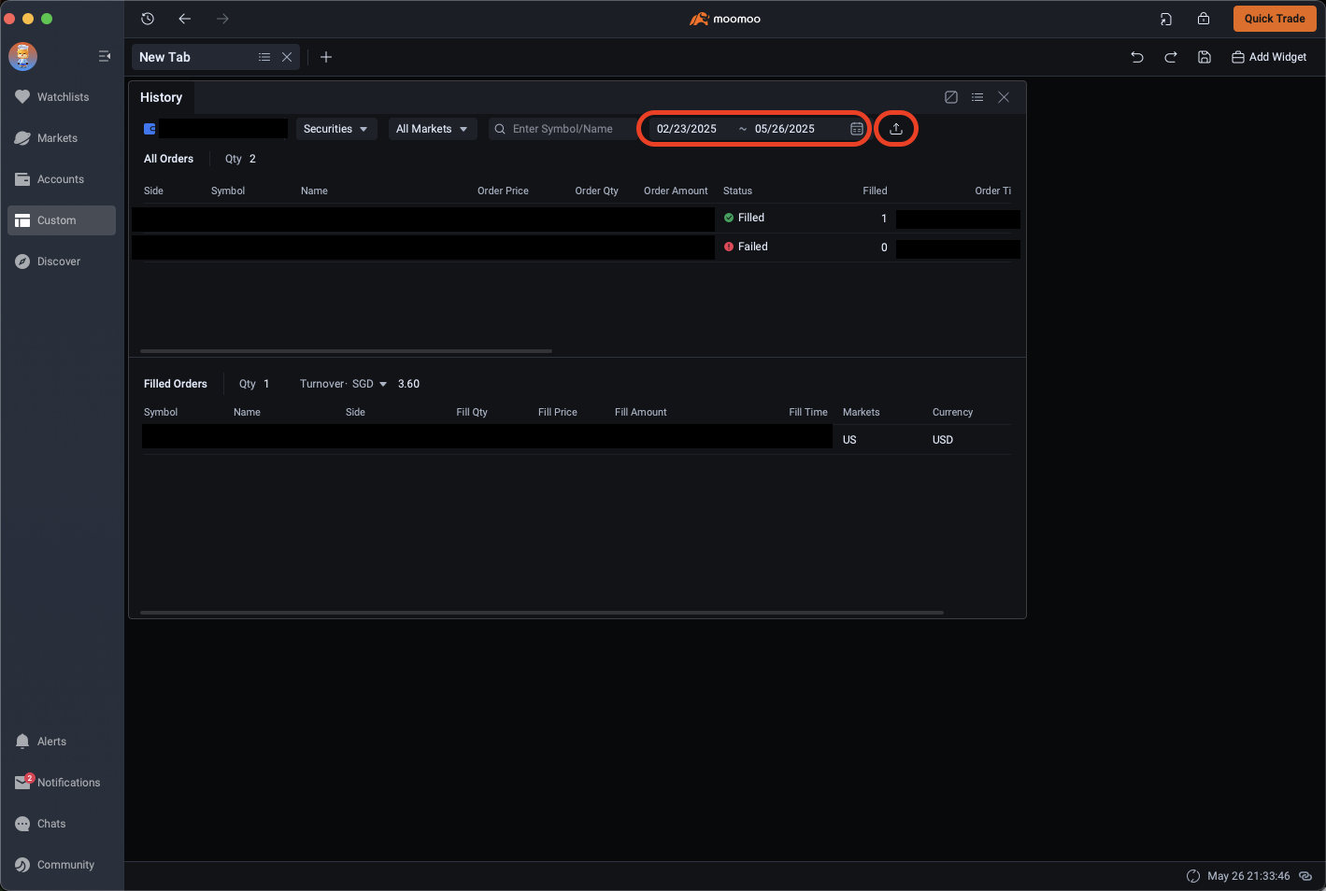
Task: Open Notifications in the sidebar
Action: pyautogui.click(x=68, y=783)
